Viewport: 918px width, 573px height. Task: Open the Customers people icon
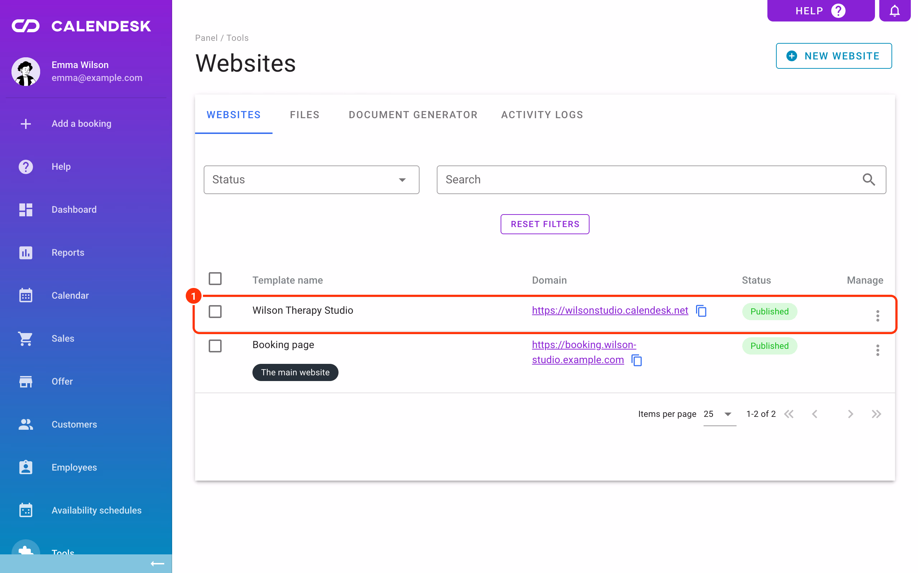click(x=26, y=424)
